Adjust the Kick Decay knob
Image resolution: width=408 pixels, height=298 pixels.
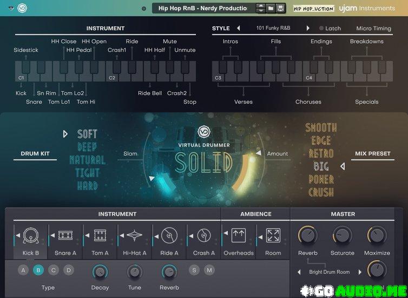point(100,272)
